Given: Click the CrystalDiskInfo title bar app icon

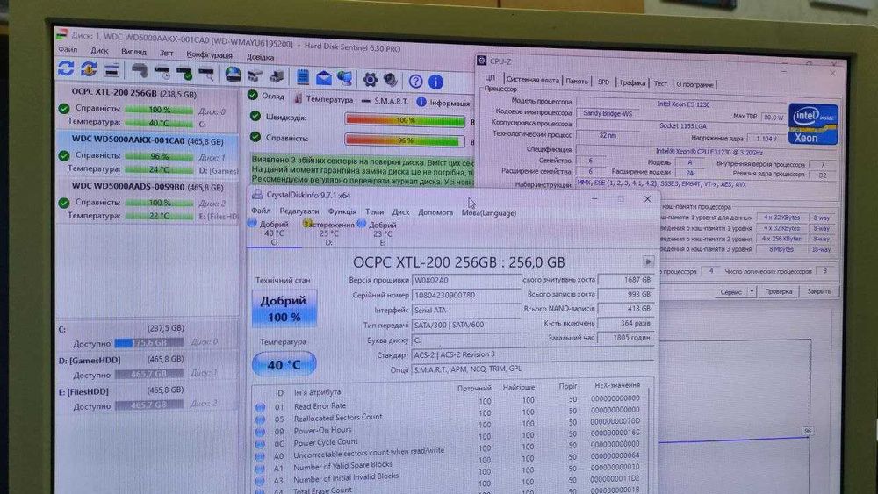Looking at the screenshot, I should [257, 194].
